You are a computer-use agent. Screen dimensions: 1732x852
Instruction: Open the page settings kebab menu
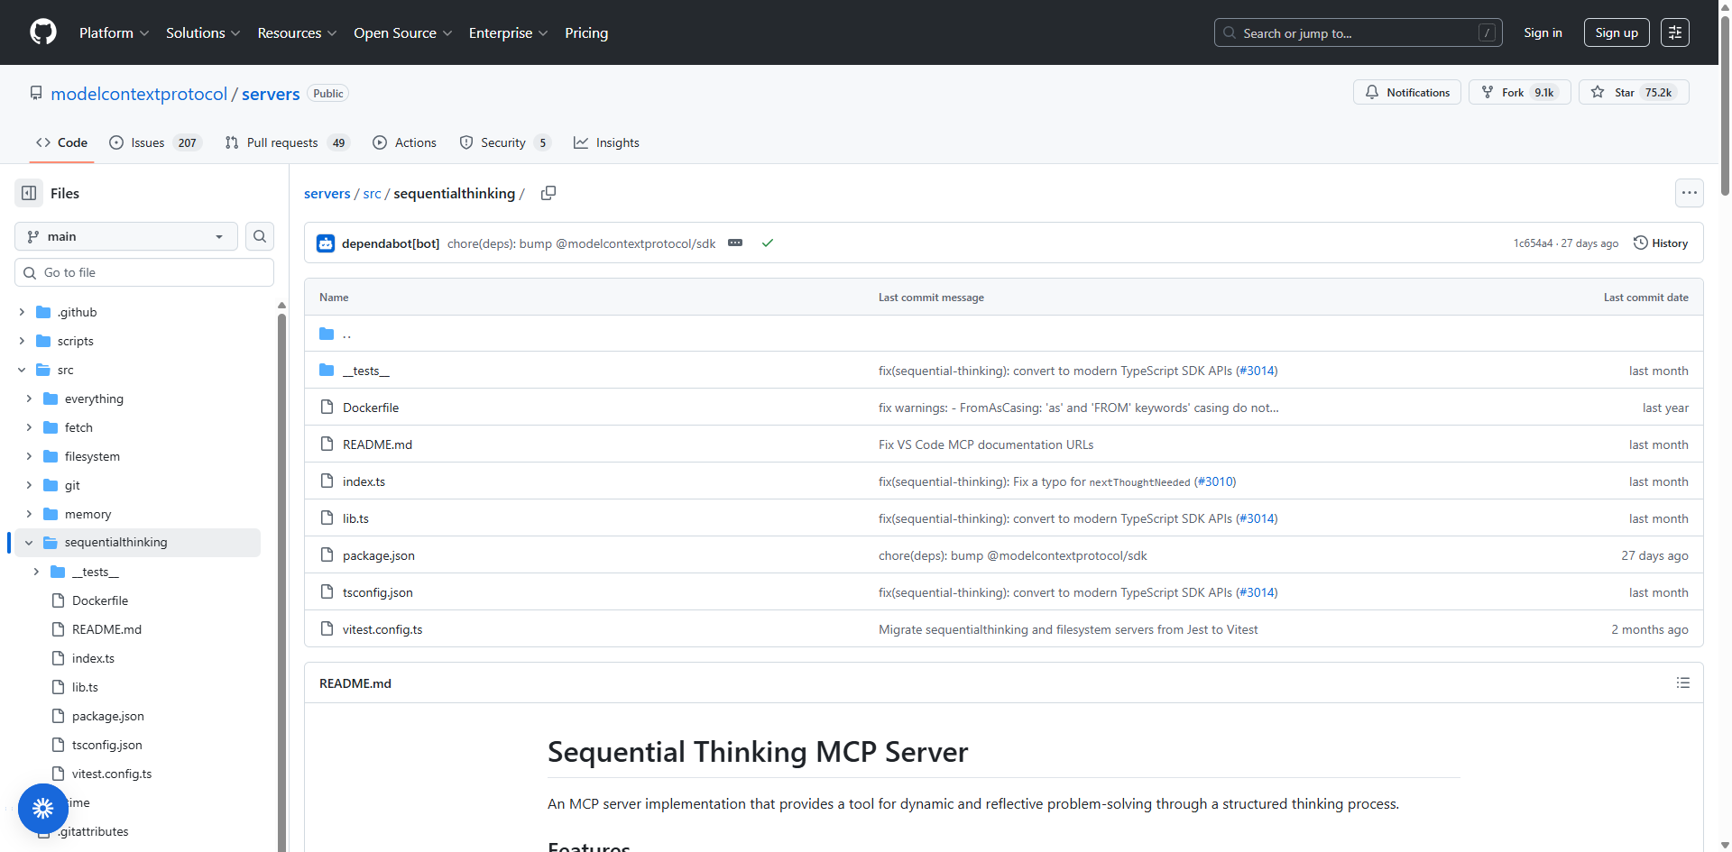pos(1690,192)
